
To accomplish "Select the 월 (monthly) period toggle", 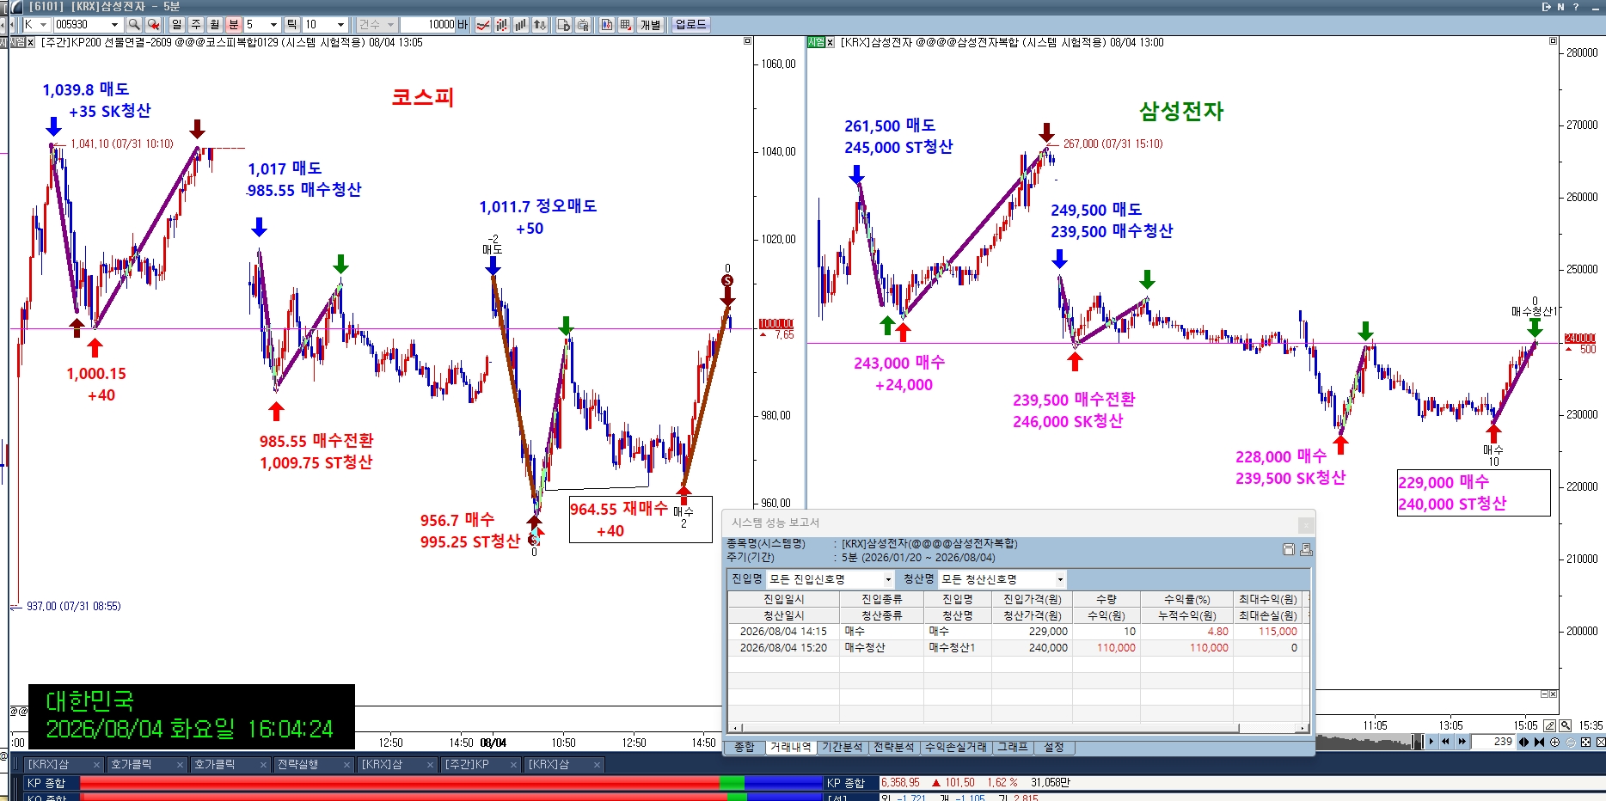I will pyautogui.click(x=215, y=25).
